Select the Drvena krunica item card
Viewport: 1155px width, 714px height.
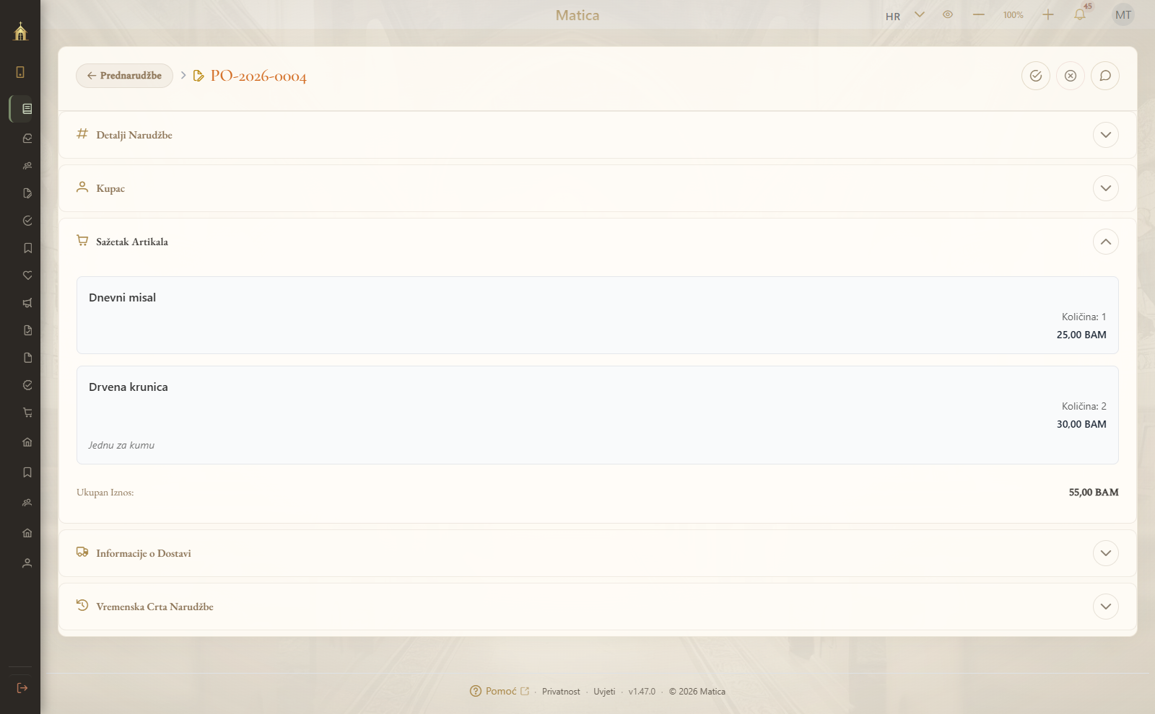tap(598, 415)
